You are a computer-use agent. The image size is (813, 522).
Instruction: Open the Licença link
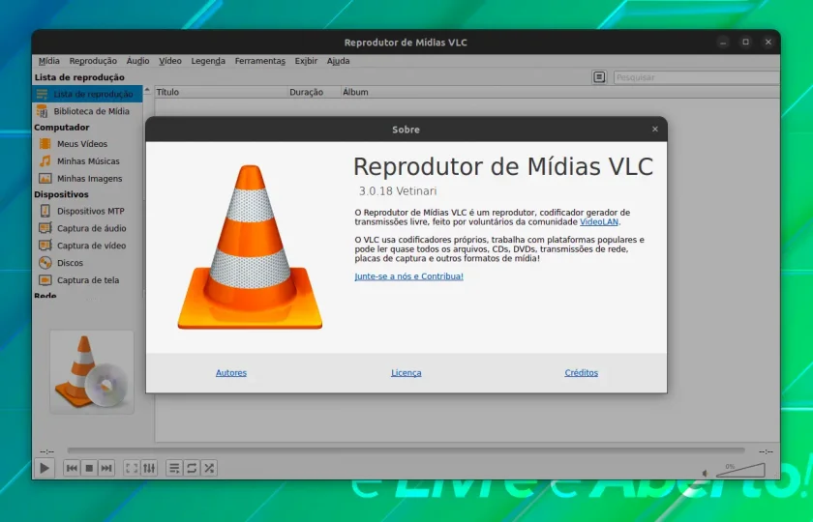[x=406, y=373]
